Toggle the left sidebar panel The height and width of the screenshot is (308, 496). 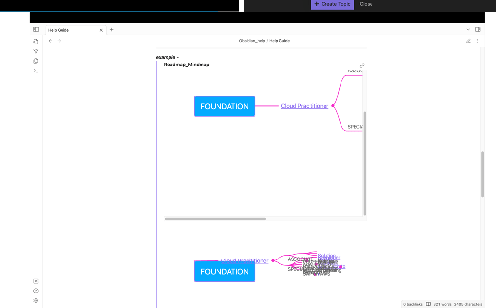tap(36, 29)
